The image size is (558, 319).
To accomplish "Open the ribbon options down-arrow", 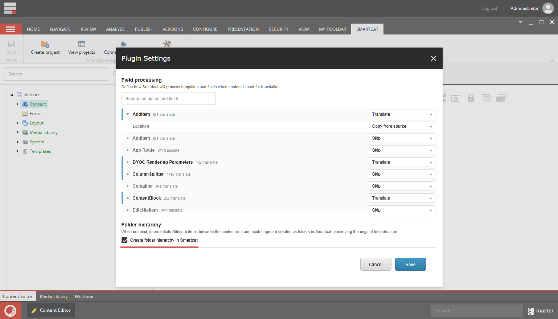I will click(520, 23).
